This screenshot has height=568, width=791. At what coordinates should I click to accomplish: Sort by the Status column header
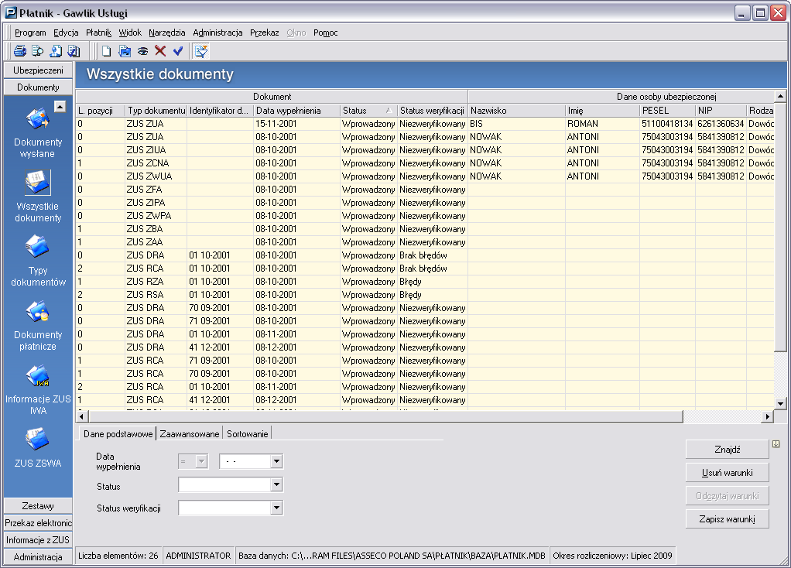coord(368,111)
